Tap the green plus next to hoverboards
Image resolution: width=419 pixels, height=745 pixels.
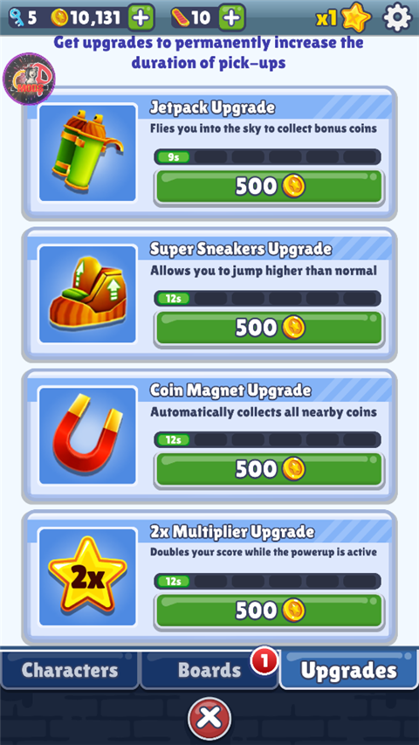point(232,17)
